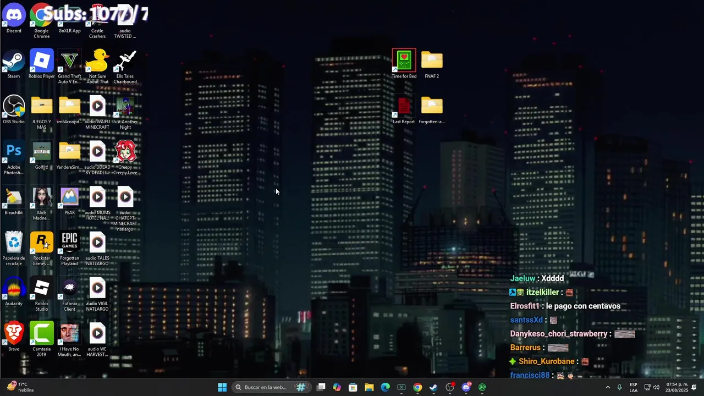704x396 pixels.
Task: Open the Xbox Game Bar taskbar icon
Action: (x=402, y=387)
